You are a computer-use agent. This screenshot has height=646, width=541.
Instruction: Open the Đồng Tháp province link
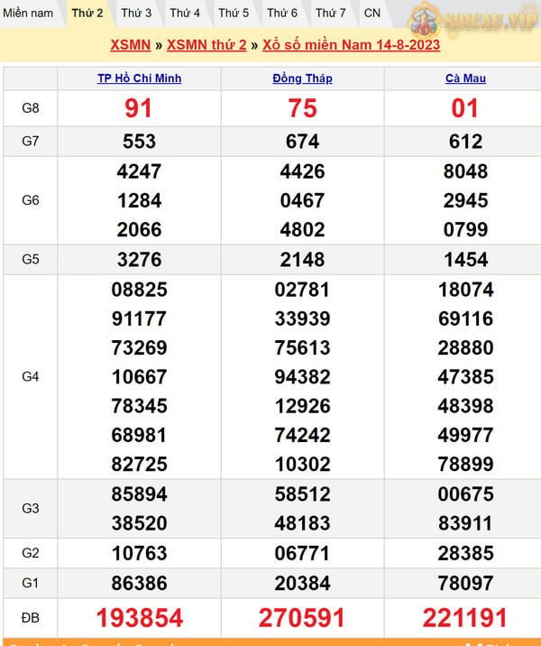pyautogui.click(x=302, y=78)
